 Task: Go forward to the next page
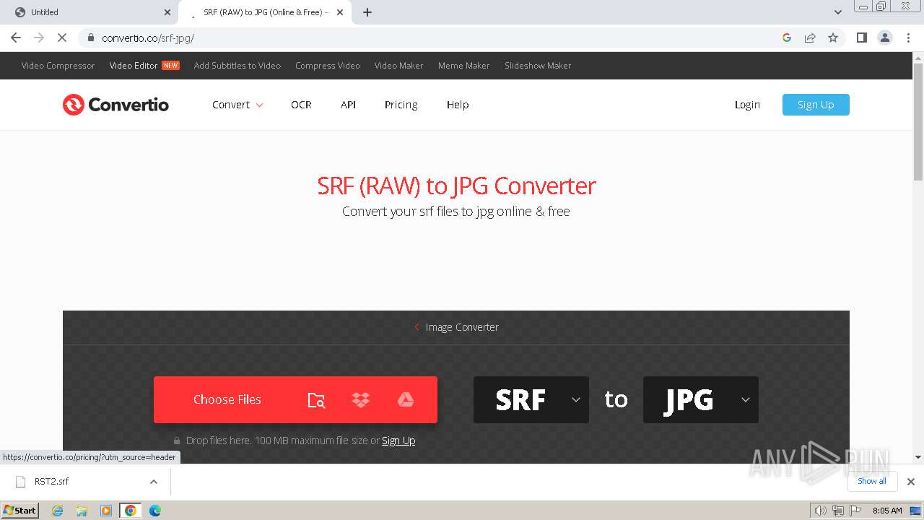coord(39,38)
